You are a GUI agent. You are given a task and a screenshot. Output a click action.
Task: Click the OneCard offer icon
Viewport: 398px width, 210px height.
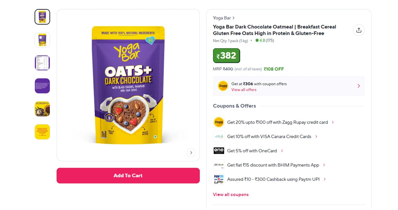(219, 151)
